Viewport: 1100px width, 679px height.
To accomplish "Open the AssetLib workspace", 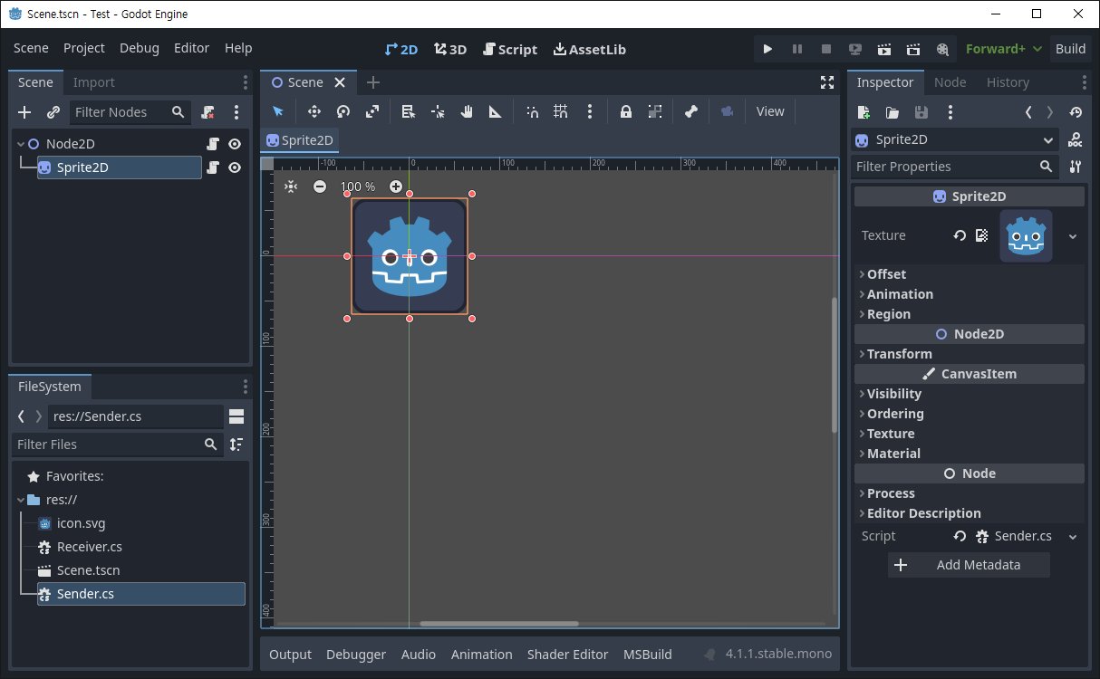I will (589, 49).
